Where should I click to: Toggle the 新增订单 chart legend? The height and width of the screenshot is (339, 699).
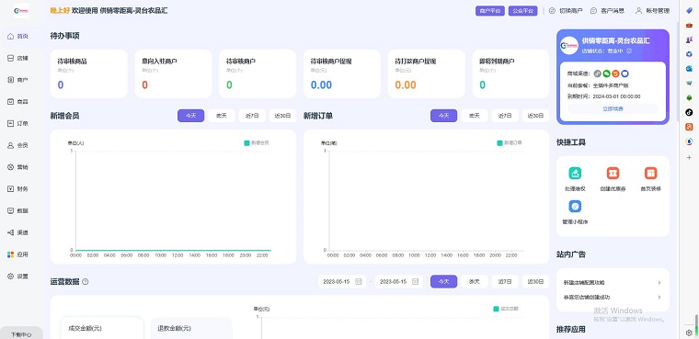pos(510,143)
